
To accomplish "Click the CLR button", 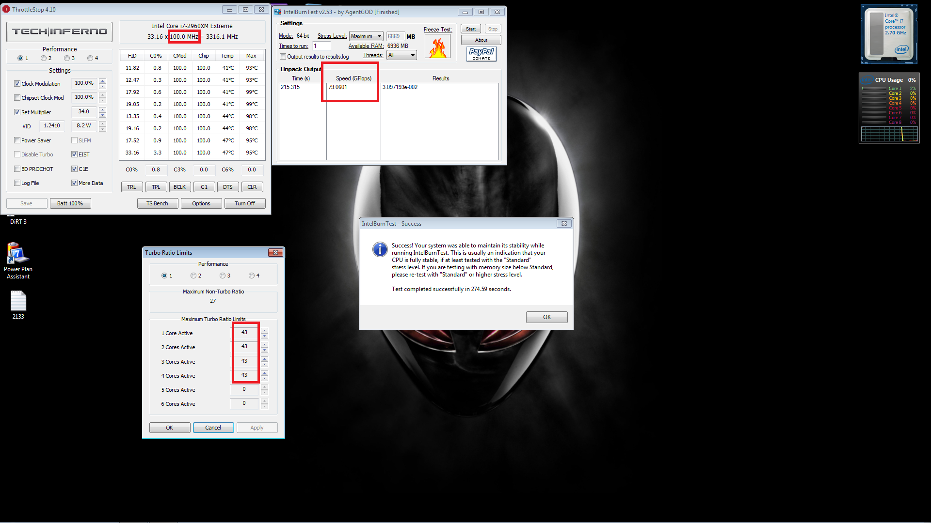I will click(x=252, y=187).
